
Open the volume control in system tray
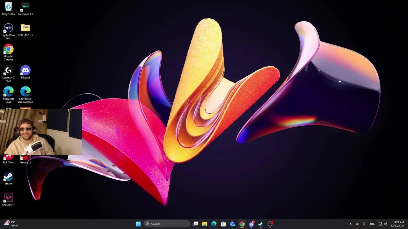point(385,224)
